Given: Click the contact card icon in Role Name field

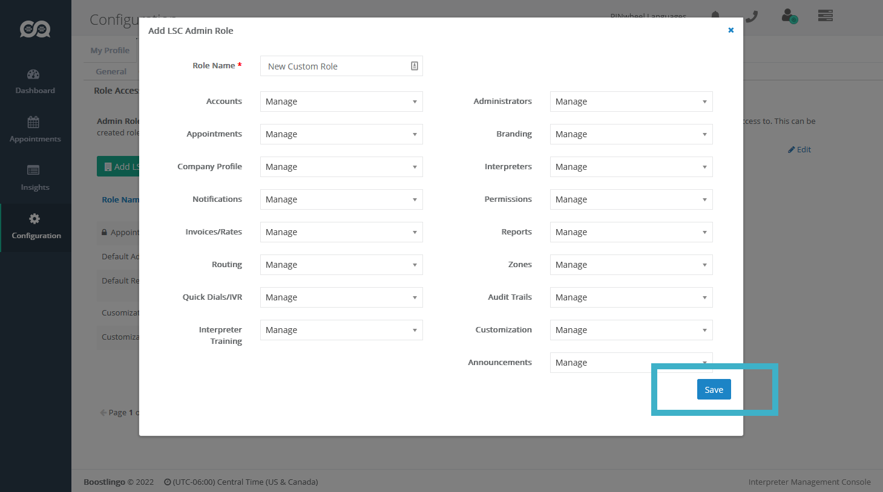Looking at the screenshot, I should [x=415, y=66].
